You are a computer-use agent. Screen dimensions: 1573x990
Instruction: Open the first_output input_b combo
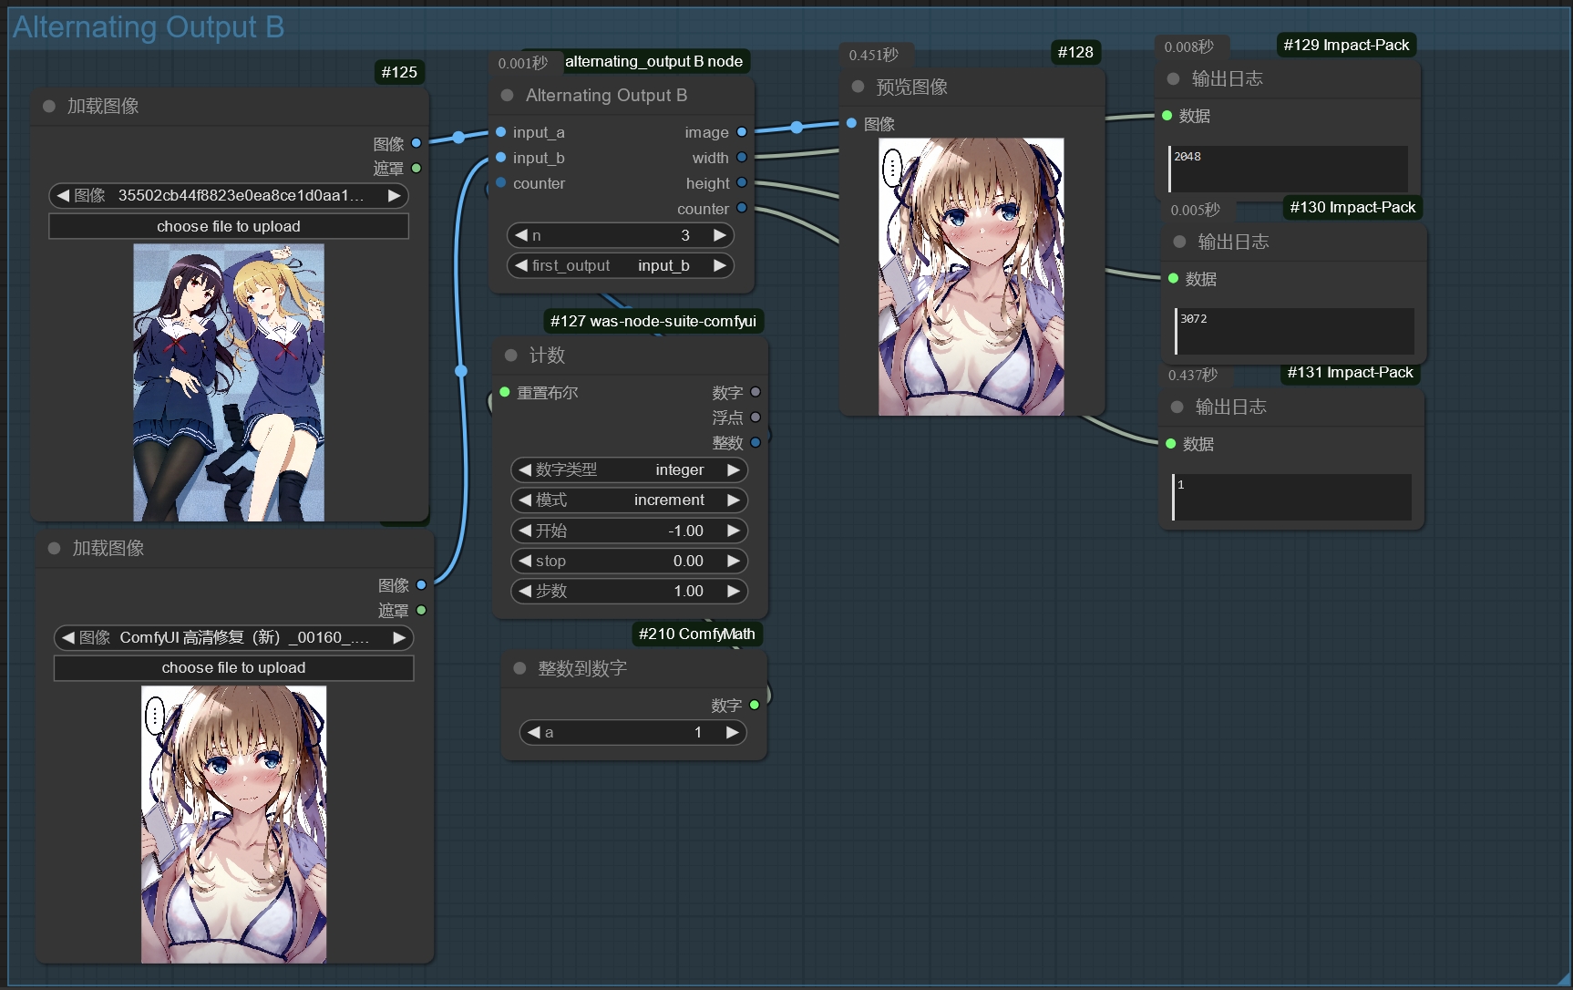(621, 265)
